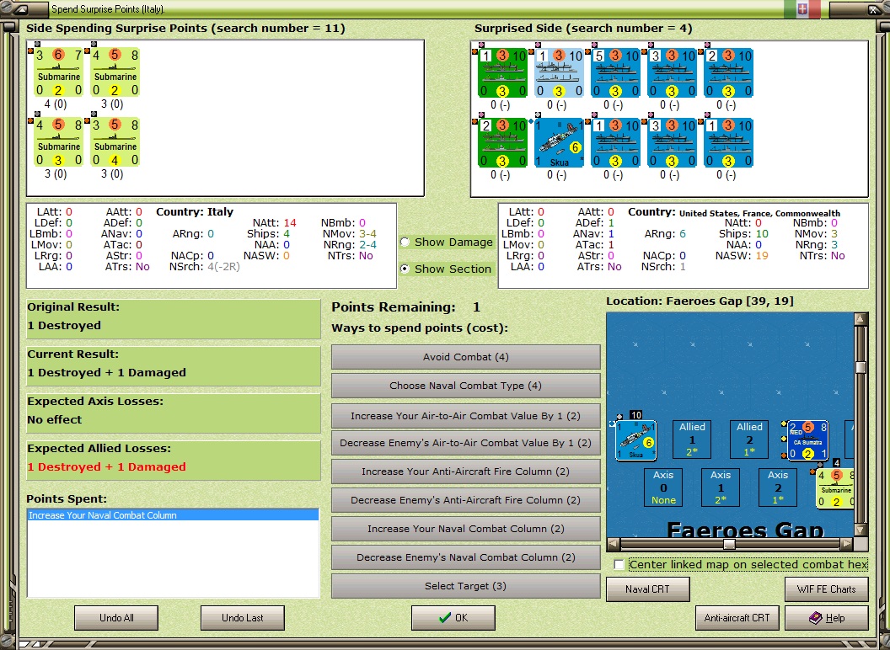890x650 pixels.
Task: Click the Submarine counter on the map
Action: [x=835, y=487]
